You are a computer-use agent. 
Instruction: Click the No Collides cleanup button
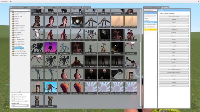(x=174, y=59)
